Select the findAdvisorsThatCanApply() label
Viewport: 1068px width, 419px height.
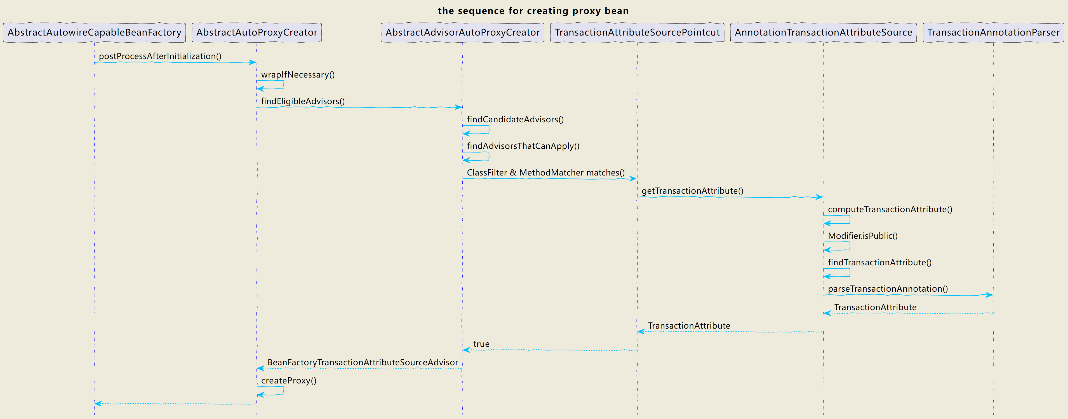[523, 146]
